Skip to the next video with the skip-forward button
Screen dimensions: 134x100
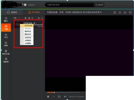click(x=65, y=97)
